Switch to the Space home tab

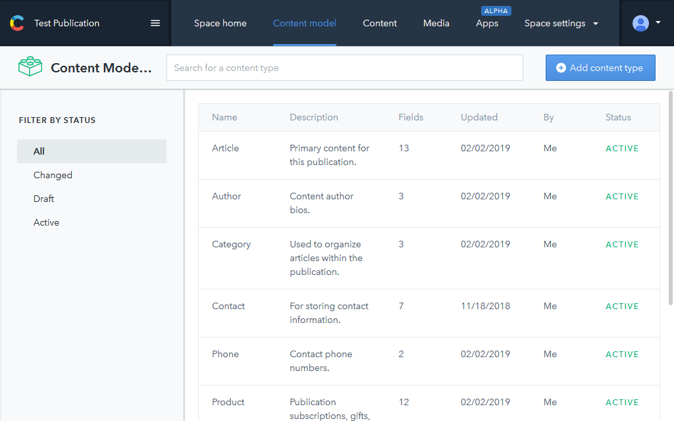tap(220, 23)
